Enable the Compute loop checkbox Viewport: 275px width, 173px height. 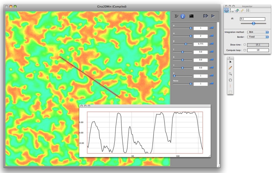(245, 50)
